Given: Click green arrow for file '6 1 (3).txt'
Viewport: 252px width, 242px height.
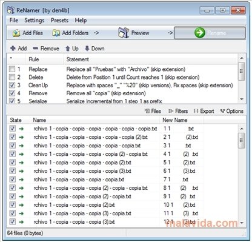Looking at the screenshot, I should pyautogui.click(x=21, y=171).
